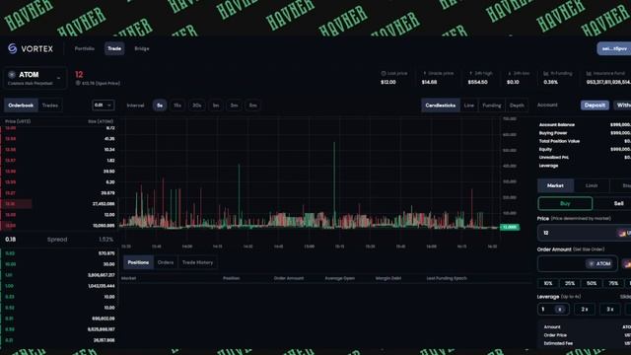
Task: Click the highlighted ask row with size 27,452,086
Action: tap(59, 204)
